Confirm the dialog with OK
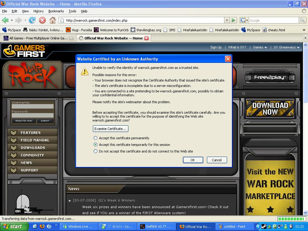 (x=193, y=160)
